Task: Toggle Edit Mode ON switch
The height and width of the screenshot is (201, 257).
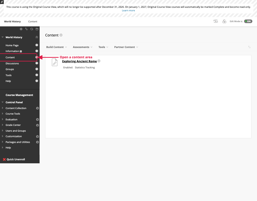Action: [248, 21]
